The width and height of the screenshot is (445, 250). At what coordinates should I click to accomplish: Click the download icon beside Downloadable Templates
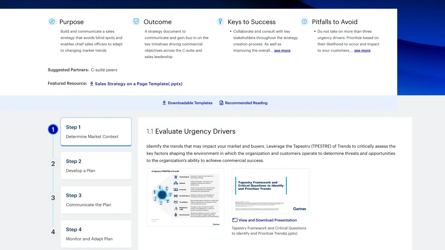click(164, 102)
